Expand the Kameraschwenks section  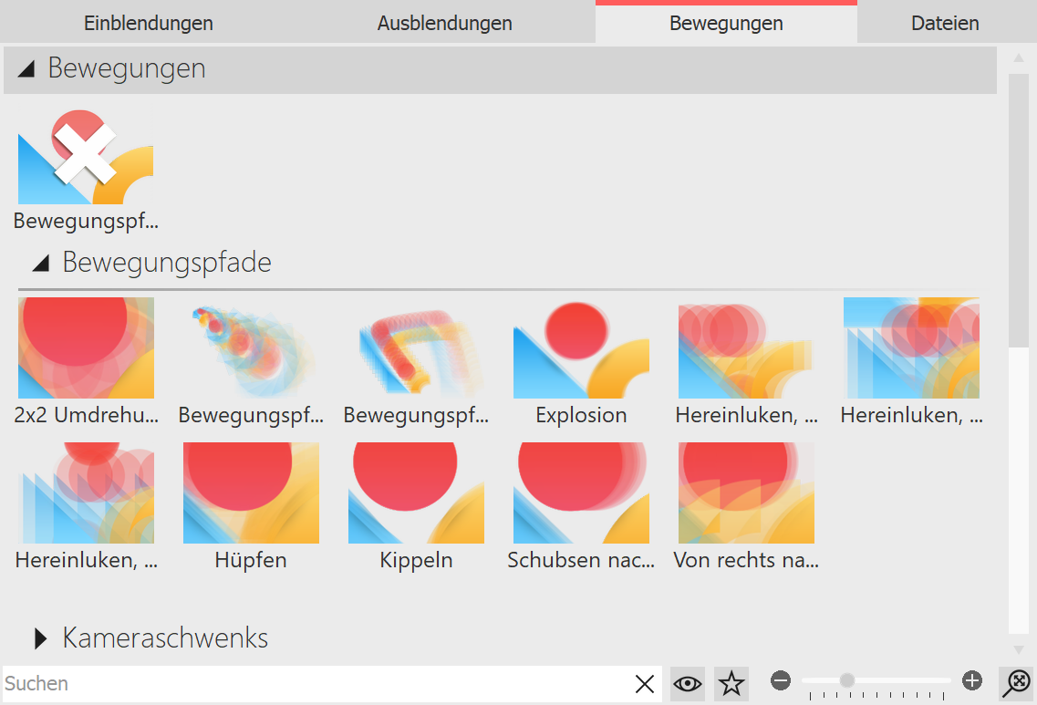[x=39, y=638]
